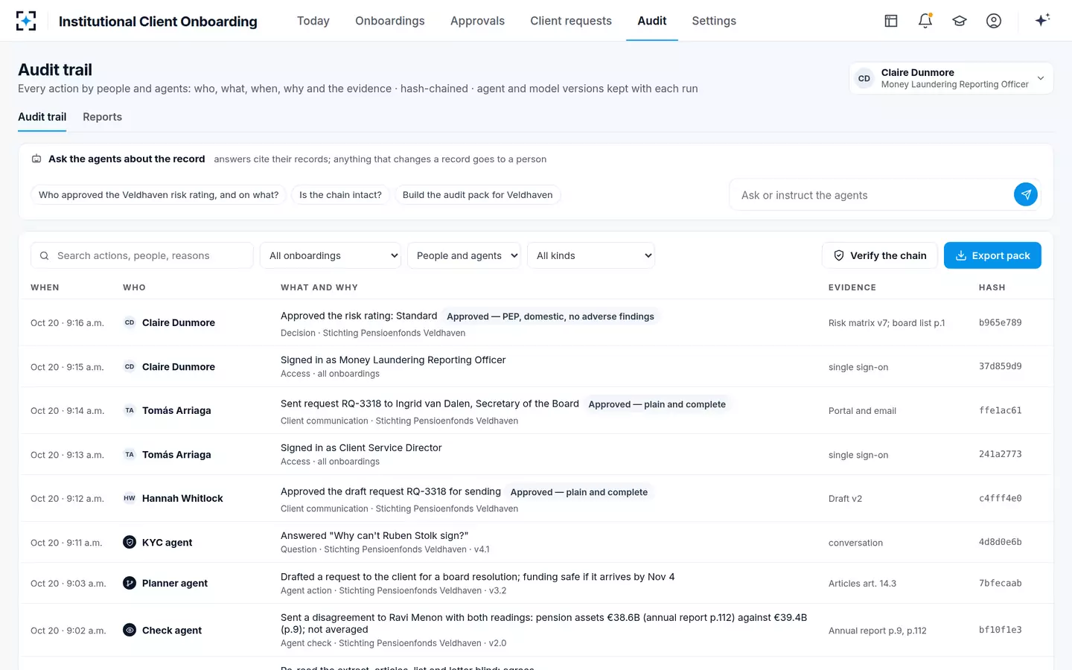Image resolution: width=1072 pixels, height=670 pixels.
Task: Open the All onboardings filter dropdown
Action: point(331,255)
